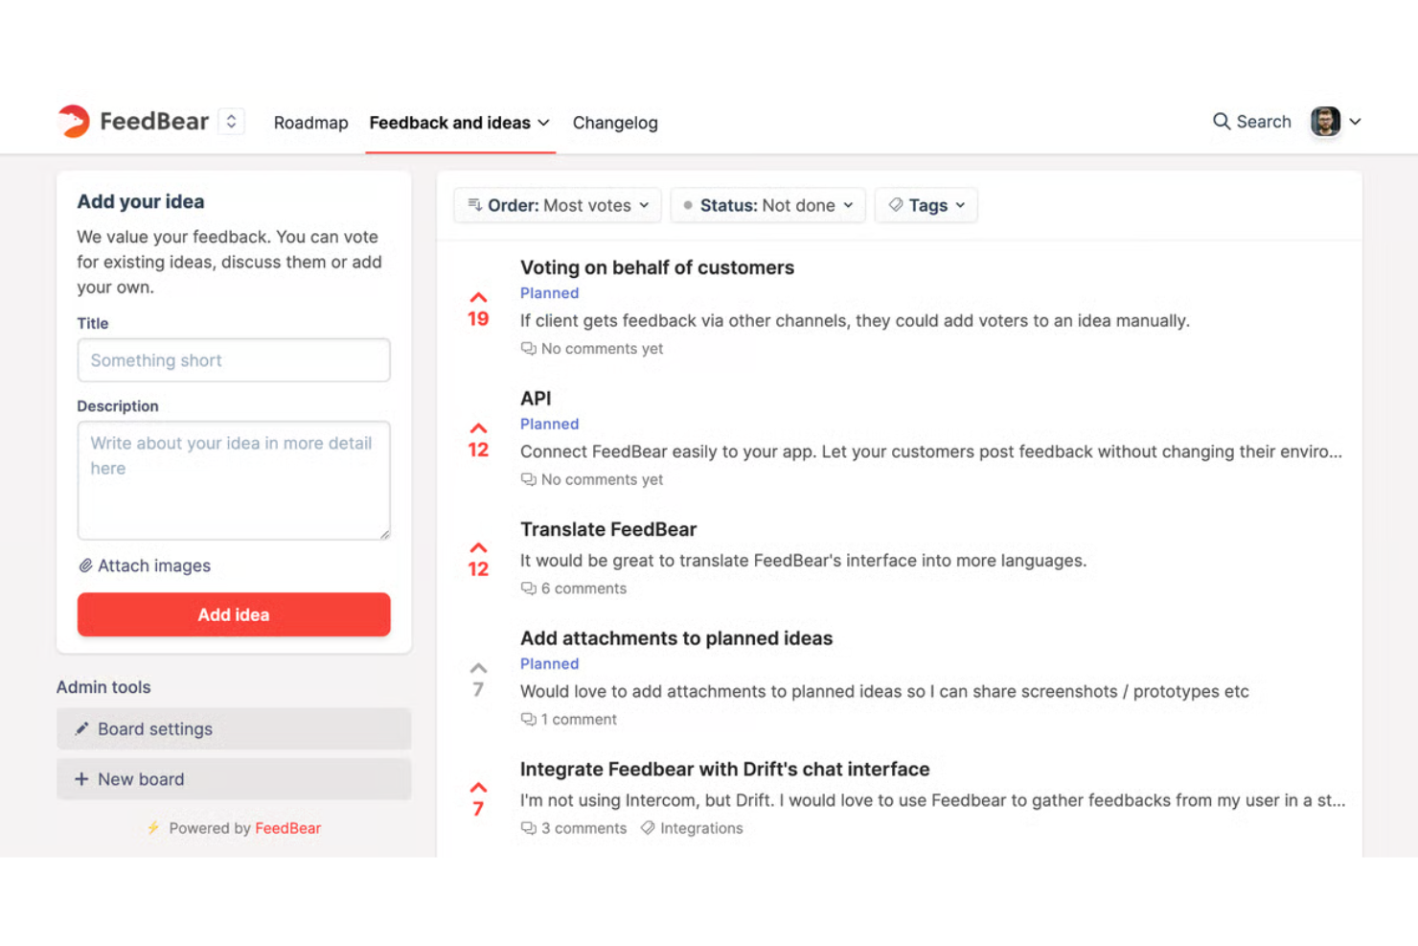The height and width of the screenshot is (946, 1418).
Task: Click the Board settings pencil icon
Action: coord(82,728)
